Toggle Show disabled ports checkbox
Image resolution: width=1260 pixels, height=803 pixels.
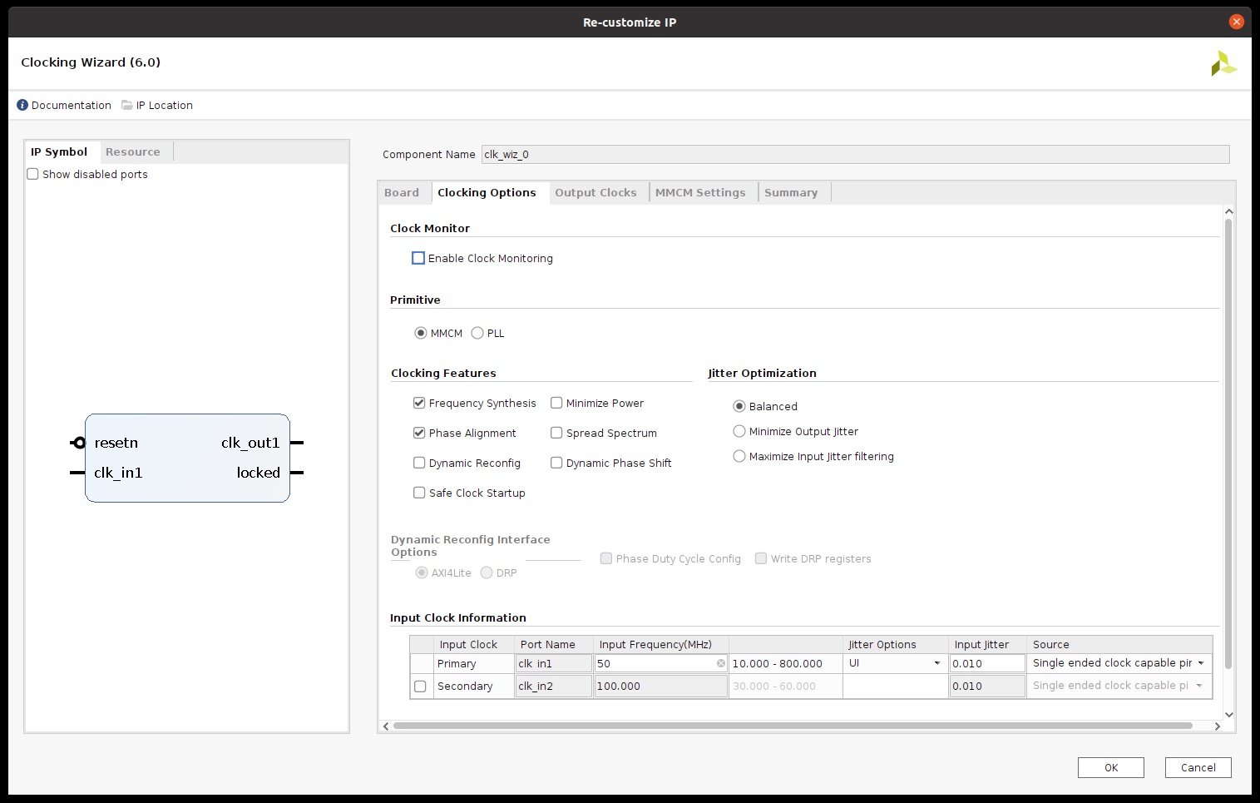[32, 174]
